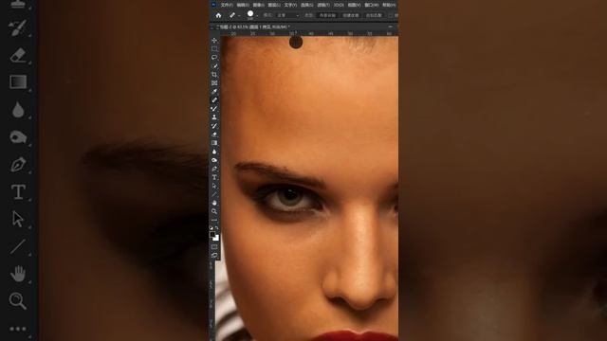Select the Pen tool in the small Photoshop toolbar
This screenshot has height=341, width=607.
click(214, 169)
